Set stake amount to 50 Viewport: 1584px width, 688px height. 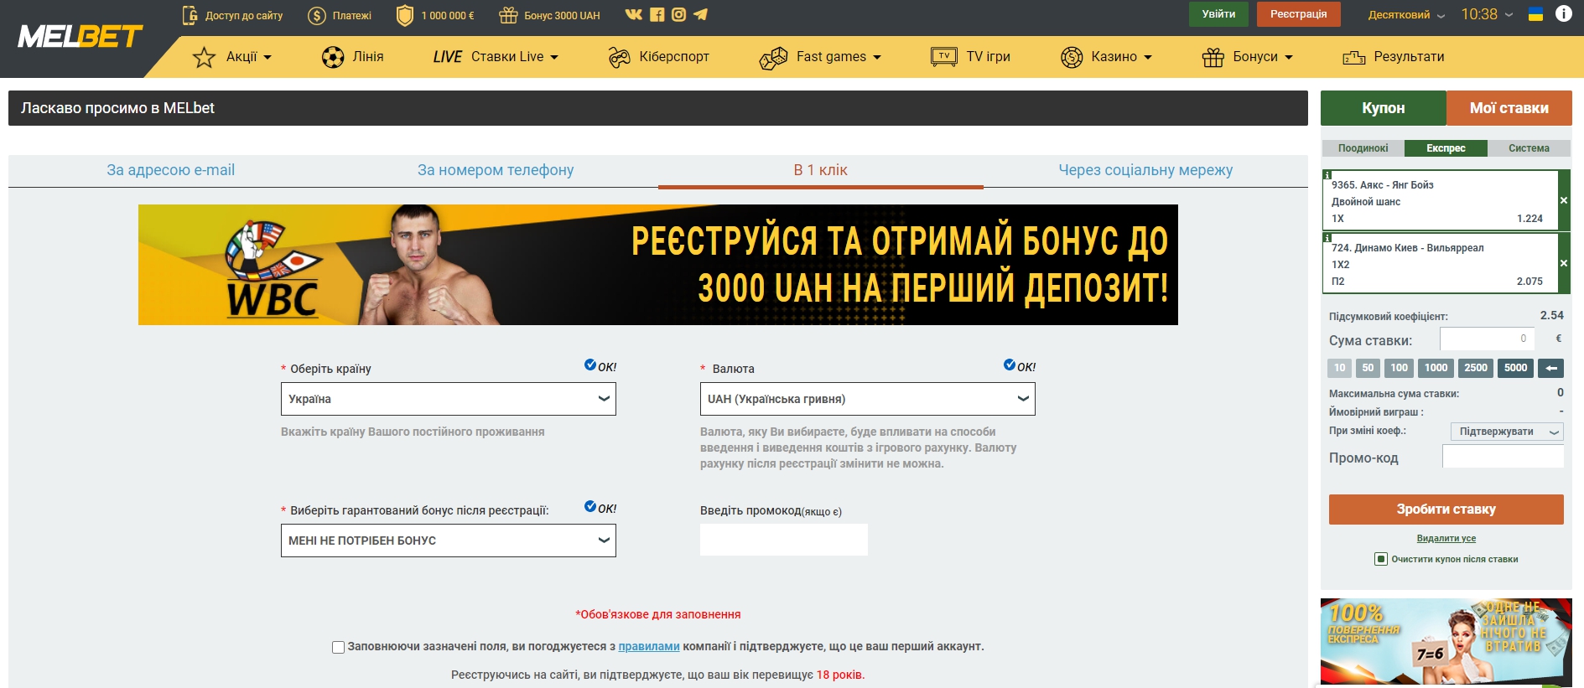[x=1368, y=368]
